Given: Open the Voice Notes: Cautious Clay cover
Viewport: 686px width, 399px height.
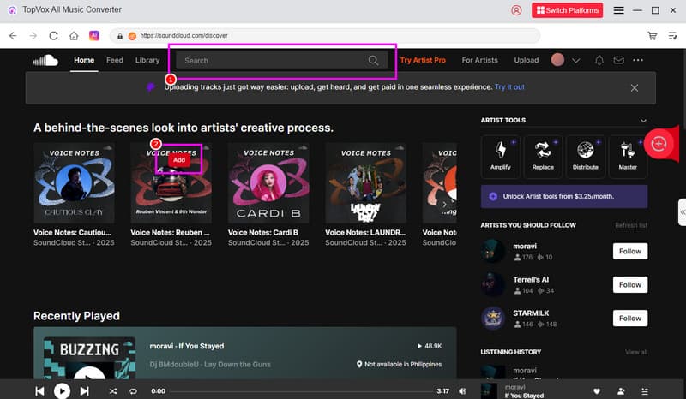Looking at the screenshot, I should (74, 183).
